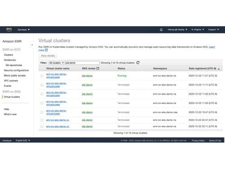The width and height of the screenshot is (225, 169).
Task: Open Block public access in the sidebar
Action: click(x=15, y=75)
